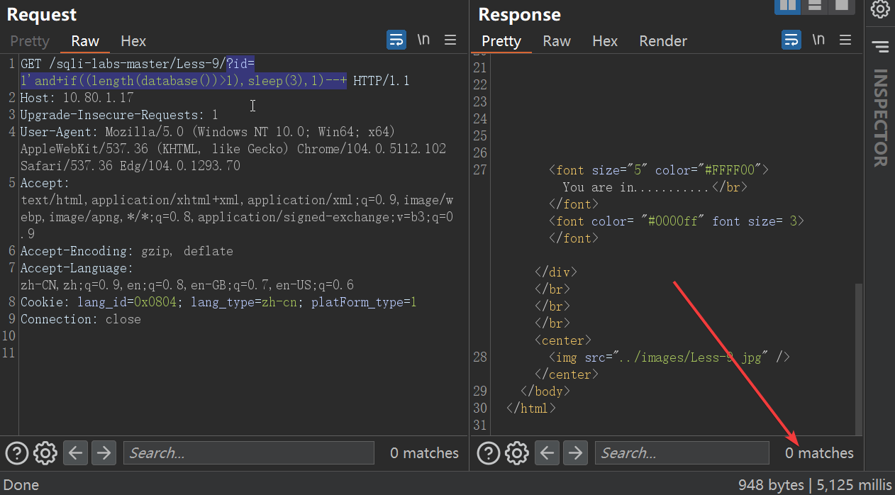895x495 pixels.
Task: Click the 'Done' status bar text
Action: [22, 485]
